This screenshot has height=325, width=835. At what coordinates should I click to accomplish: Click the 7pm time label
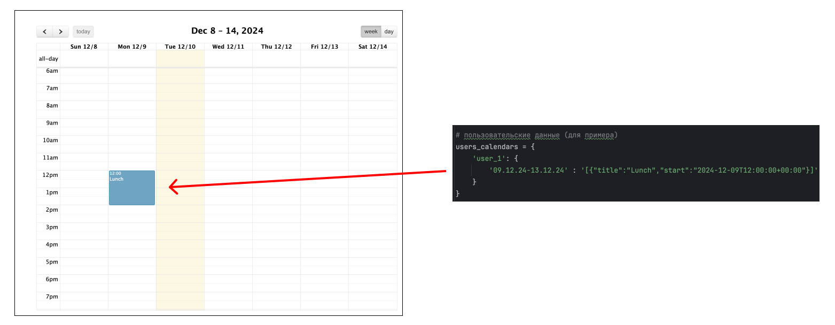click(52, 297)
